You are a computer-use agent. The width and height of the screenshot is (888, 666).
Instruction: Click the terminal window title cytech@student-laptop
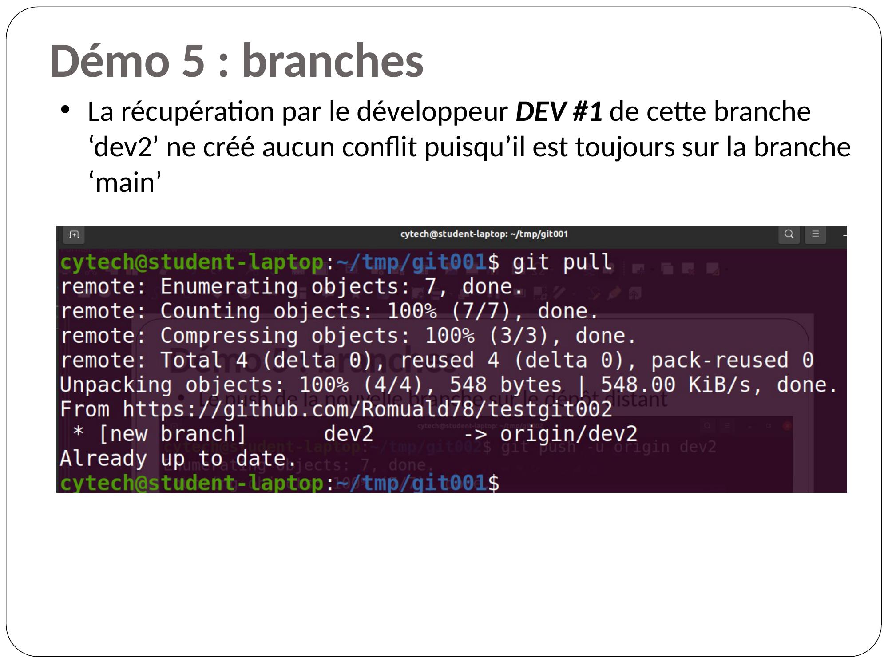[484, 234]
